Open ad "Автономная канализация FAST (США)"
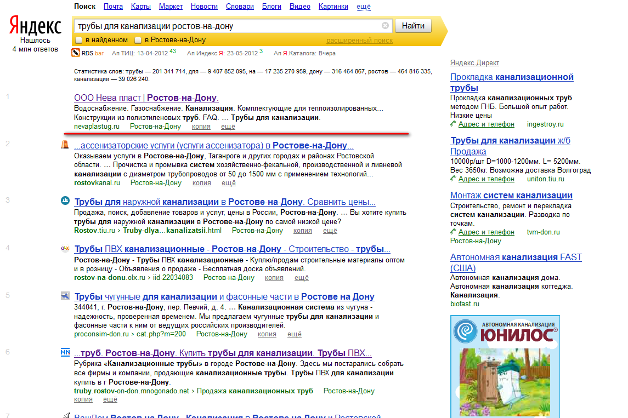 (x=516, y=262)
